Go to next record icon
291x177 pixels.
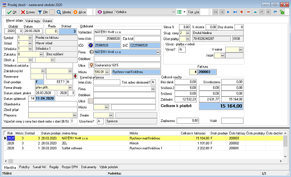[x=228, y=12]
